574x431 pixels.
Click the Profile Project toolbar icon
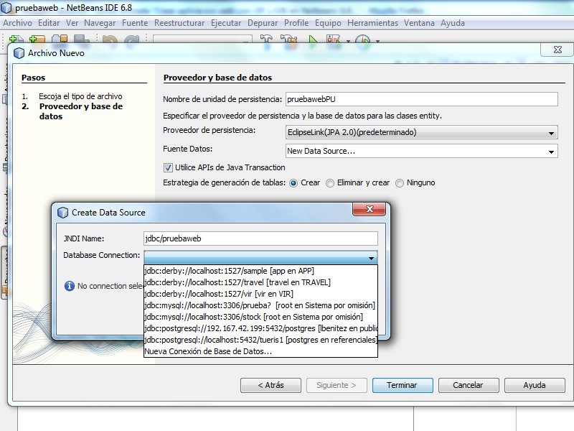363,40
